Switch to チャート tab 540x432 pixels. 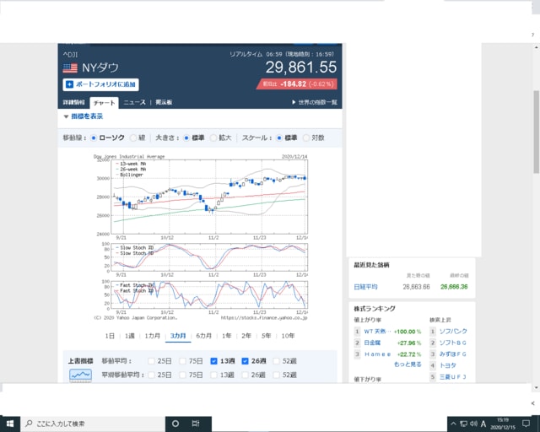click(x=104, y=103)
